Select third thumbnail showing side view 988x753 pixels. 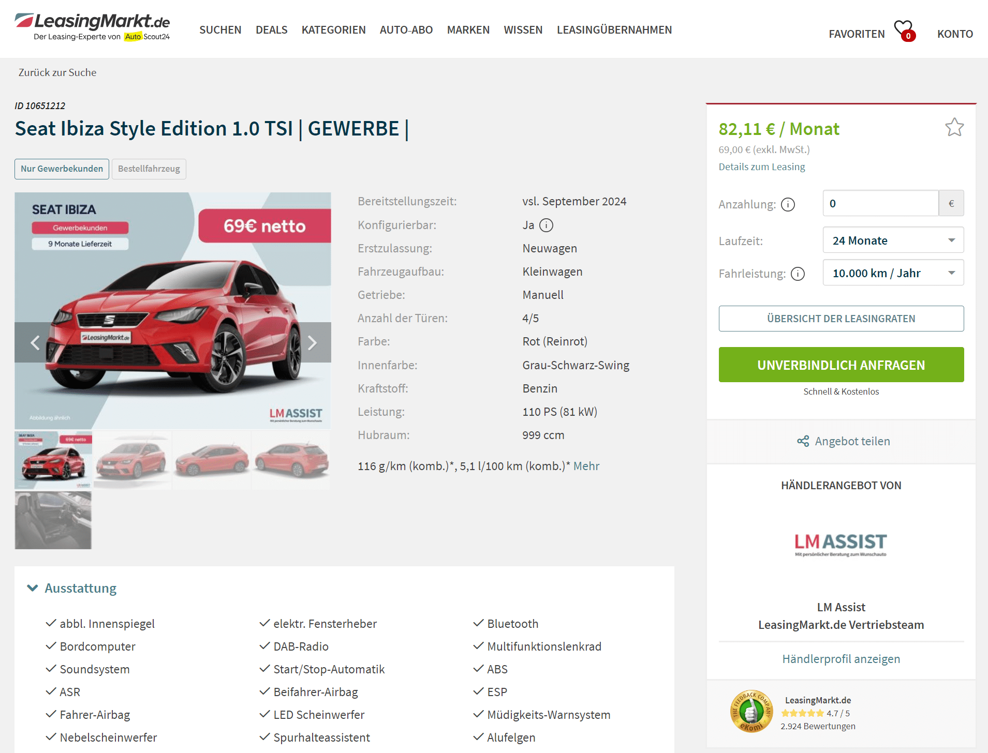212,460
